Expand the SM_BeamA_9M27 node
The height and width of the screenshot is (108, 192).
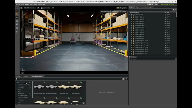pos(132,22)
